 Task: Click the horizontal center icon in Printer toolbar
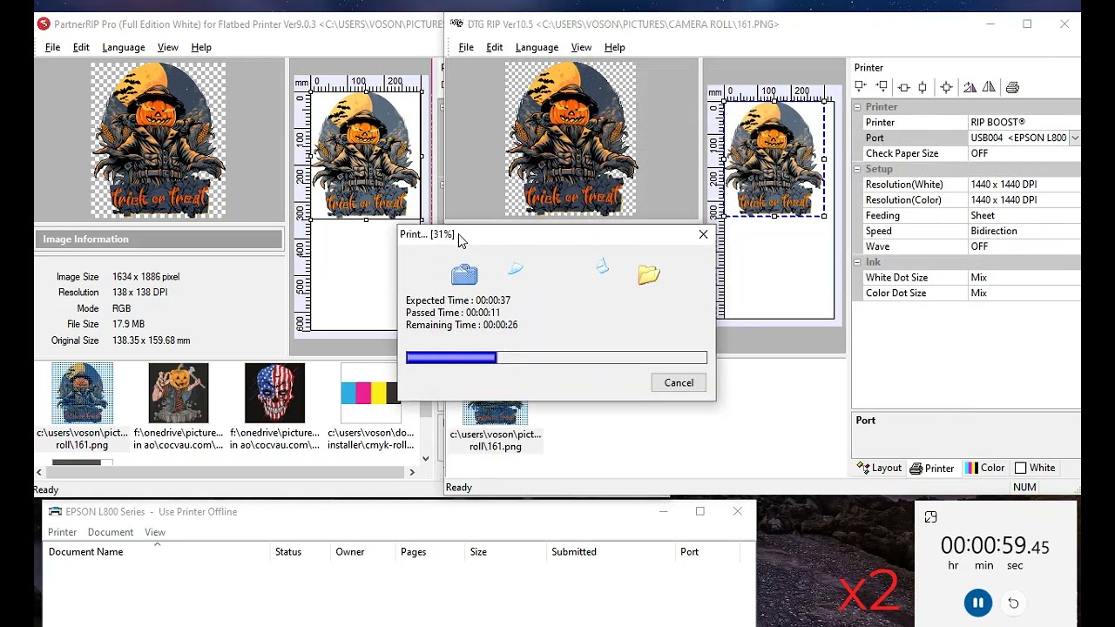coord(903,87)
